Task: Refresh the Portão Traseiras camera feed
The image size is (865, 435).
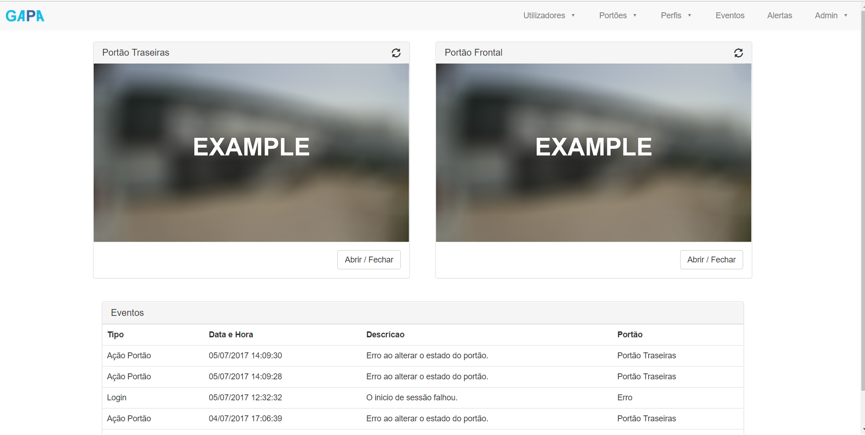Action: [396, 53]
